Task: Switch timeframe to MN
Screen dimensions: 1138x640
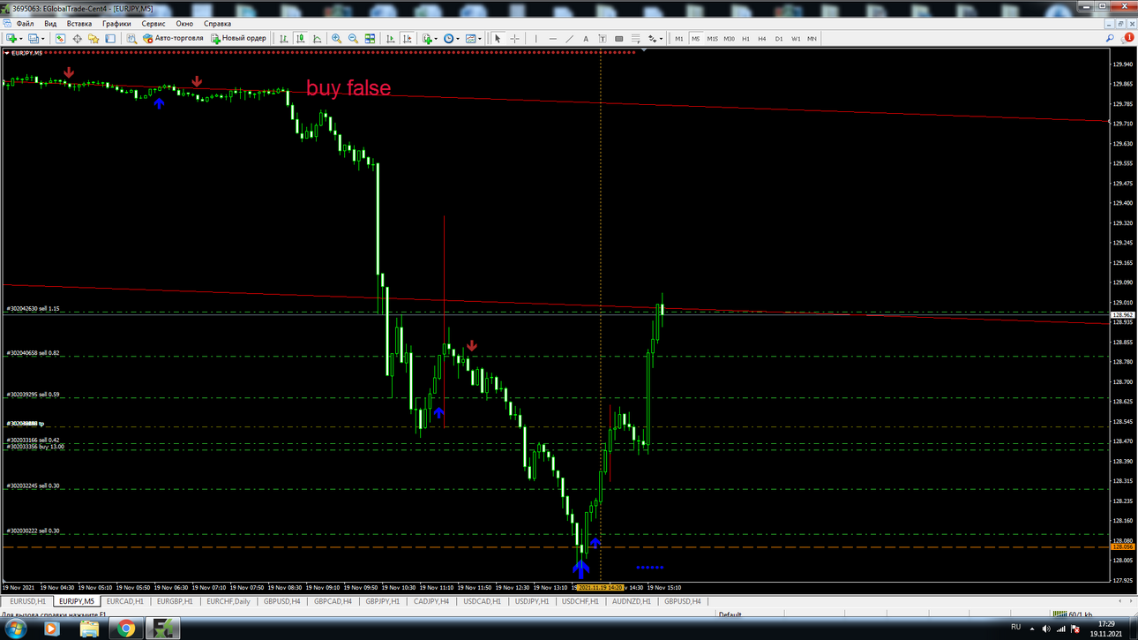Action: click(812, 39)
